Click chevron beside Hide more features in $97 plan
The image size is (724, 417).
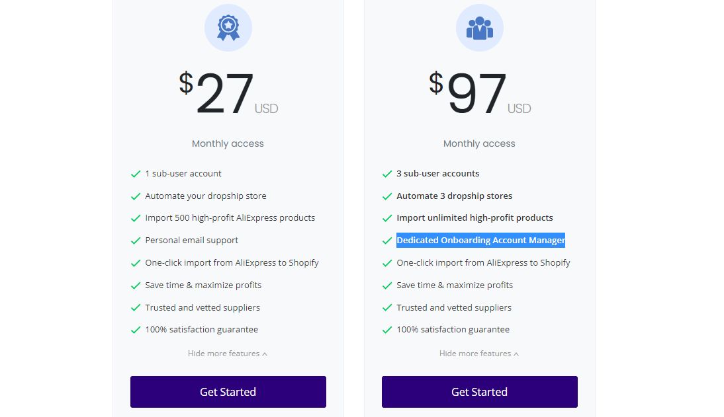click(516, 354)
